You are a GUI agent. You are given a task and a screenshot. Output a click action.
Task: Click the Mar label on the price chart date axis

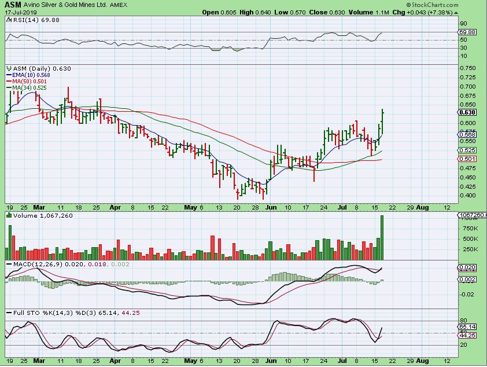(x=39, y=207)
